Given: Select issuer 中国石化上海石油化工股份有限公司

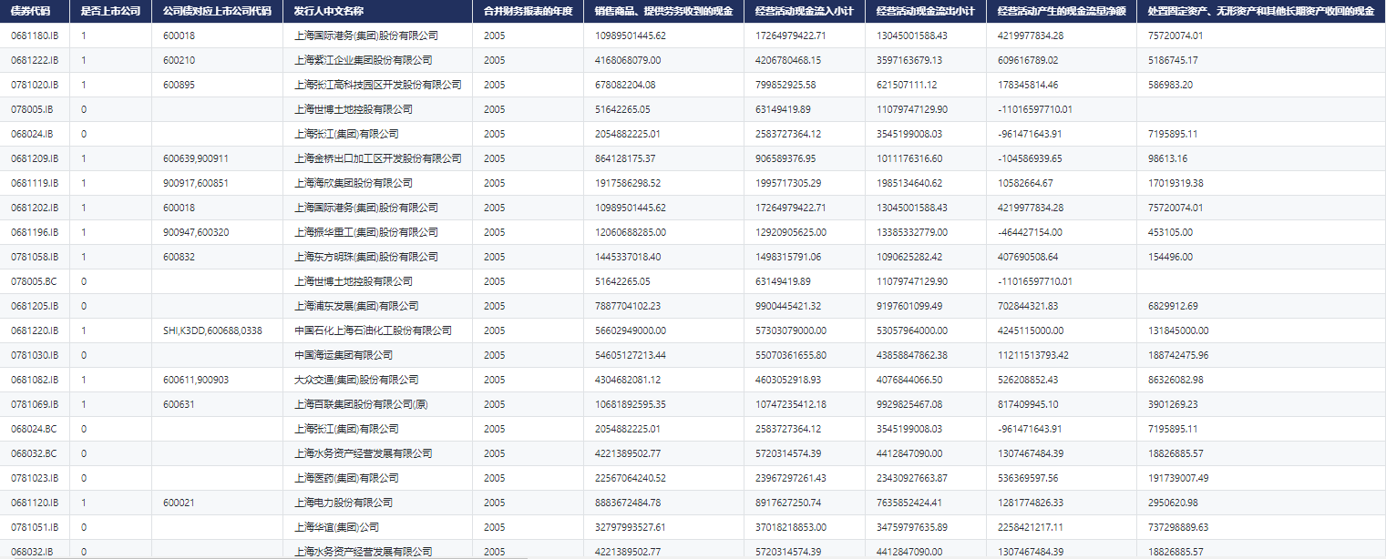Looking at the screenshot, I should point(373,330).
